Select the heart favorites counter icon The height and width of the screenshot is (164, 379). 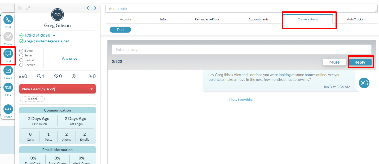[x=56, y=76]
